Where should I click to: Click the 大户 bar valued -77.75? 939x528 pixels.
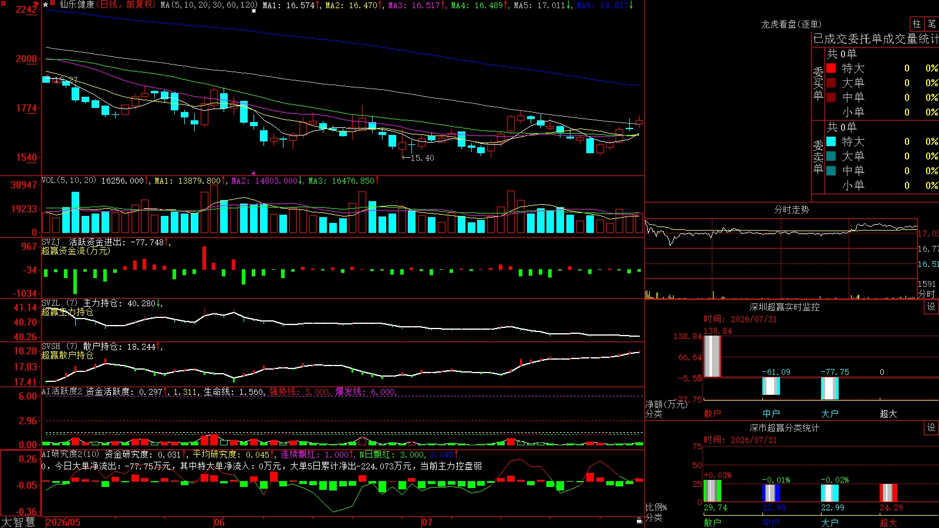[x=830, y=388]
